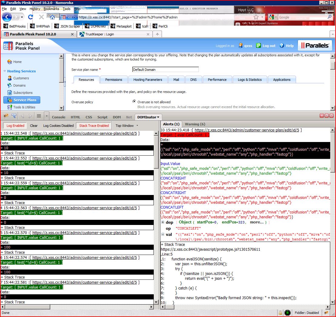Click the Help link

click(287, 46)
